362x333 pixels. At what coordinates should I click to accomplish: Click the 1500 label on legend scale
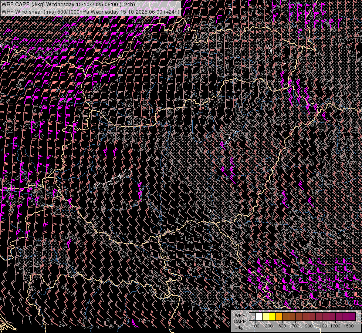(x=349, y=326)
